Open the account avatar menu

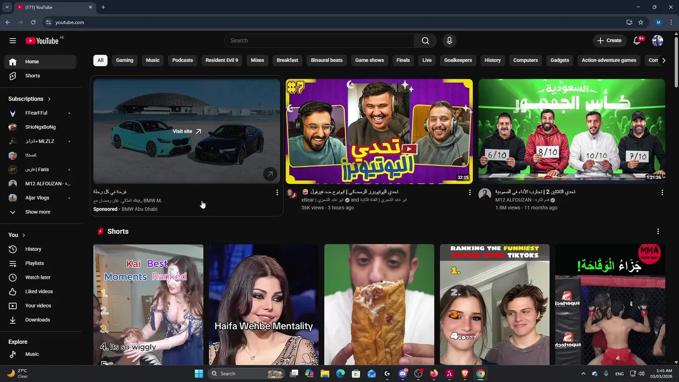tap(657, 41)
